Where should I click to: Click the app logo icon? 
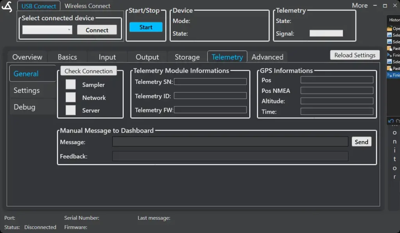tap(7, 7)
